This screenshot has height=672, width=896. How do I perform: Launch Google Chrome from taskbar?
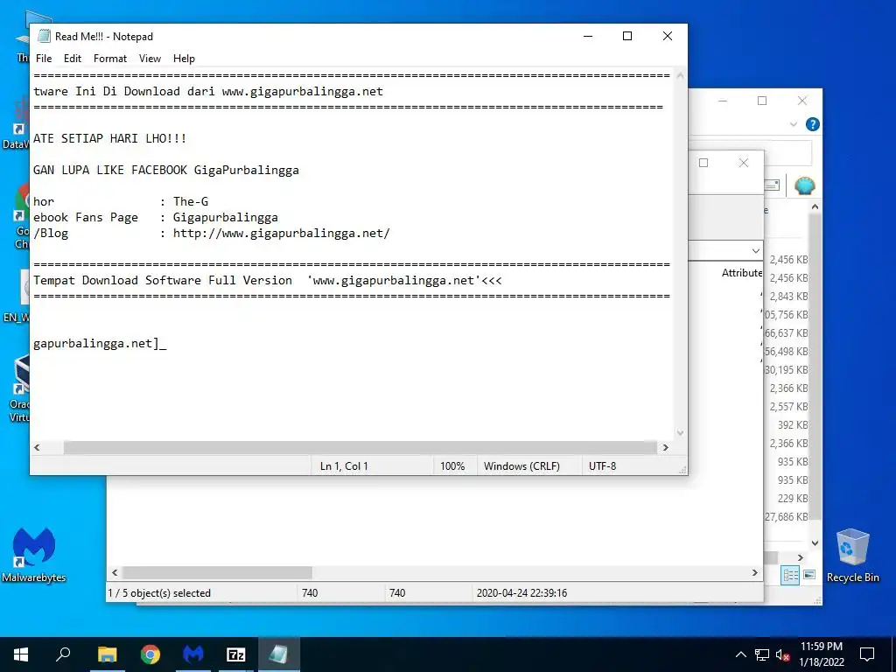tap(150, 654)
